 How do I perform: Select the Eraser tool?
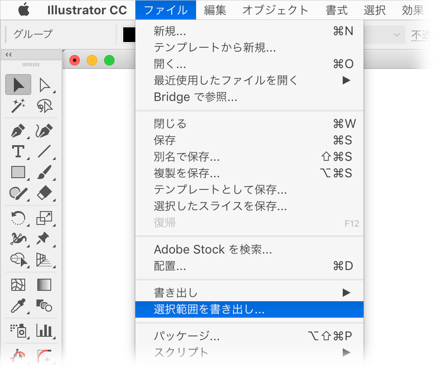(x=45, y=193)
